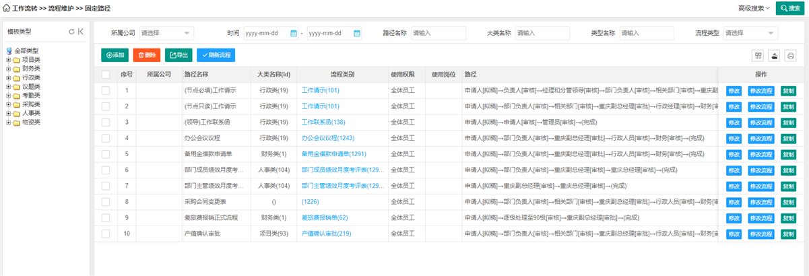The image size is (809, 276).
Task: Click the 物资类 folder icon
Action: click(x=16, y=122)
